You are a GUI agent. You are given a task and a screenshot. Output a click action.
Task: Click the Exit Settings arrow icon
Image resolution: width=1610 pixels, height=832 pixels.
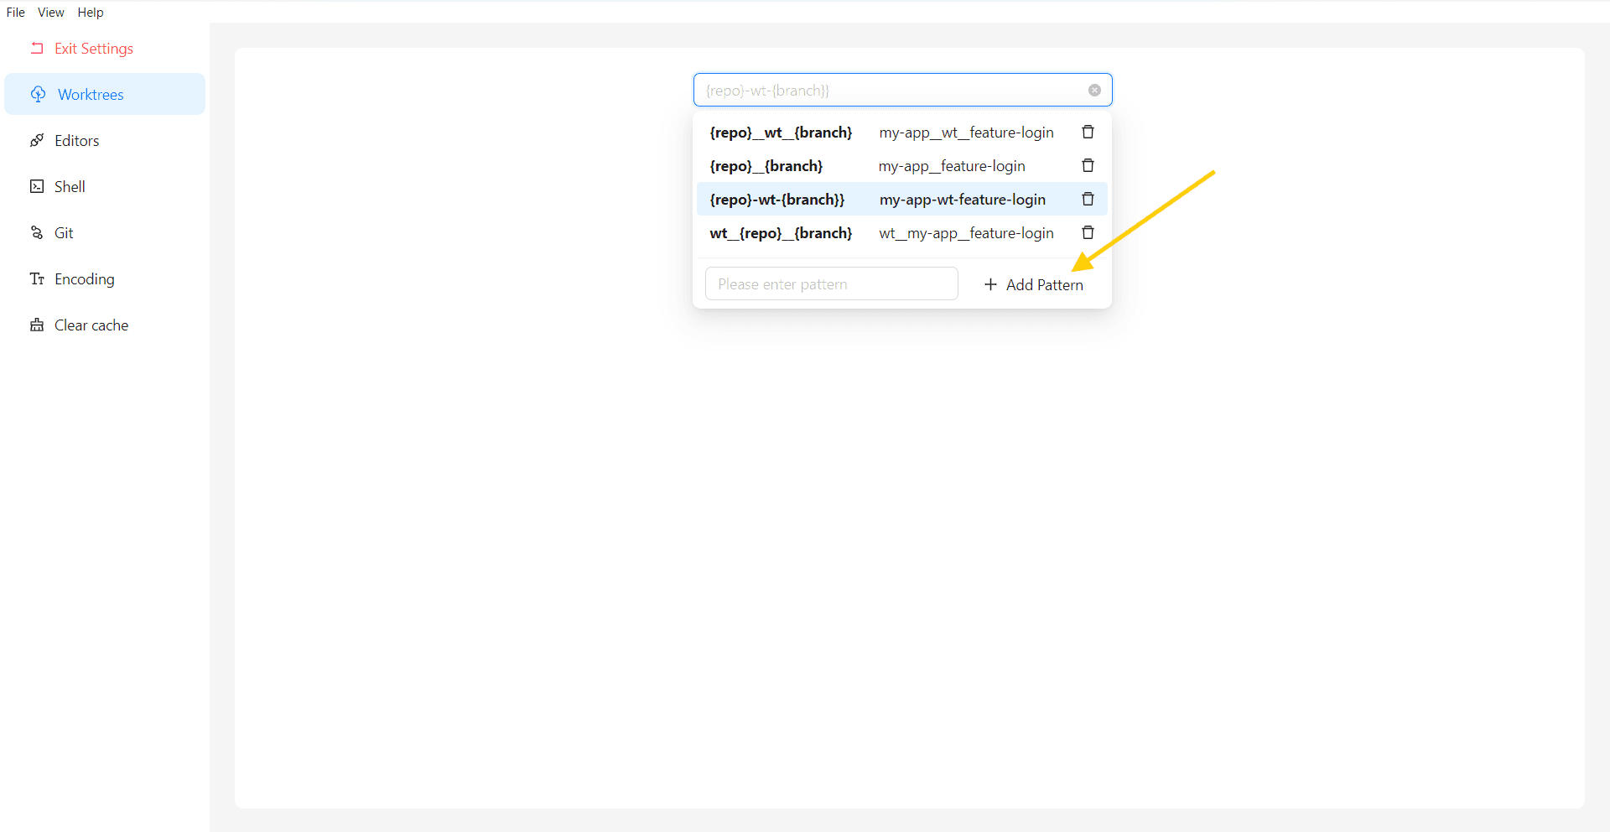pyautogui.click(x=37, y=48)
